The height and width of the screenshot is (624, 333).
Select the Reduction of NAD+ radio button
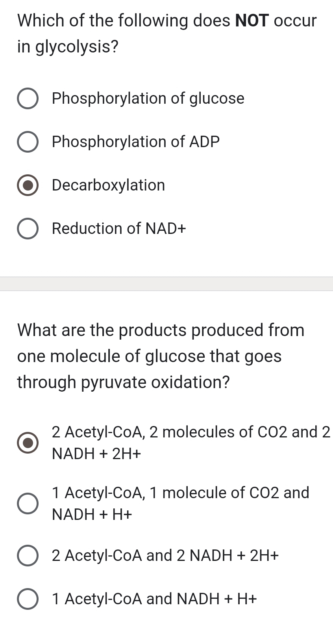(28, 228)
